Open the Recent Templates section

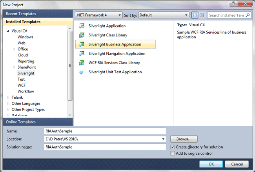38,14
